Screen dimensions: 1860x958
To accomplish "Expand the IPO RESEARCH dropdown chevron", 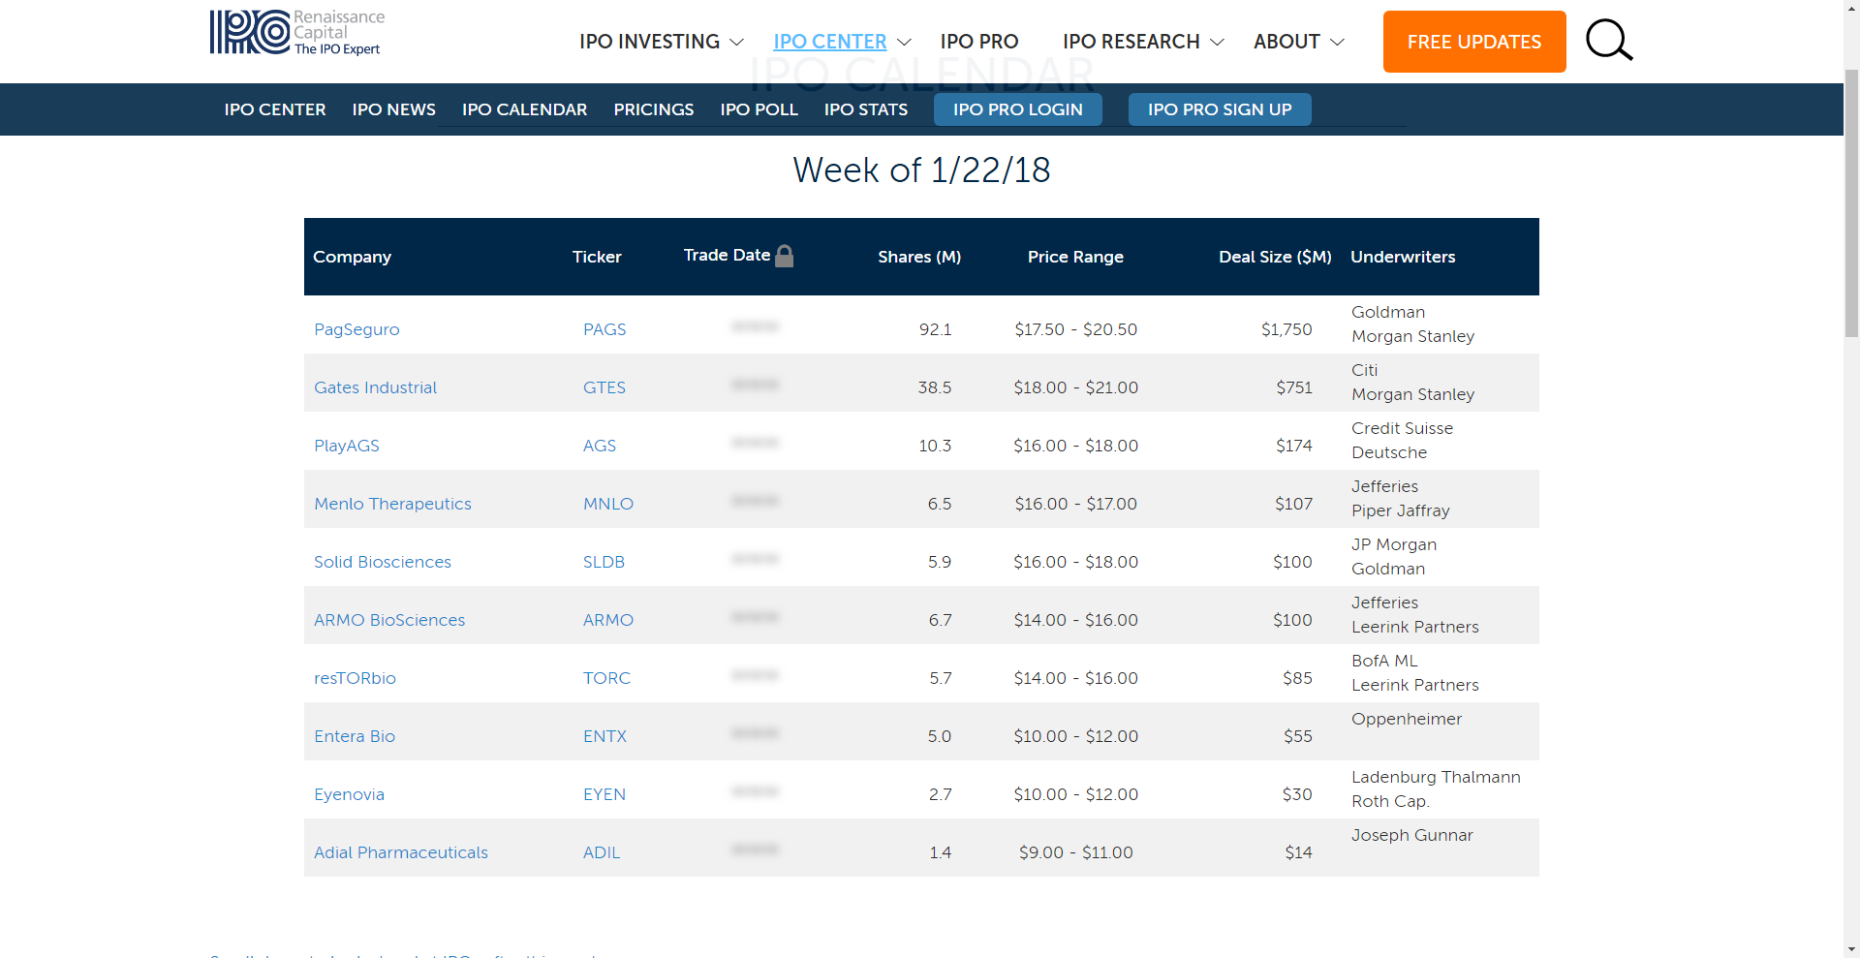I will (1218, 43).
